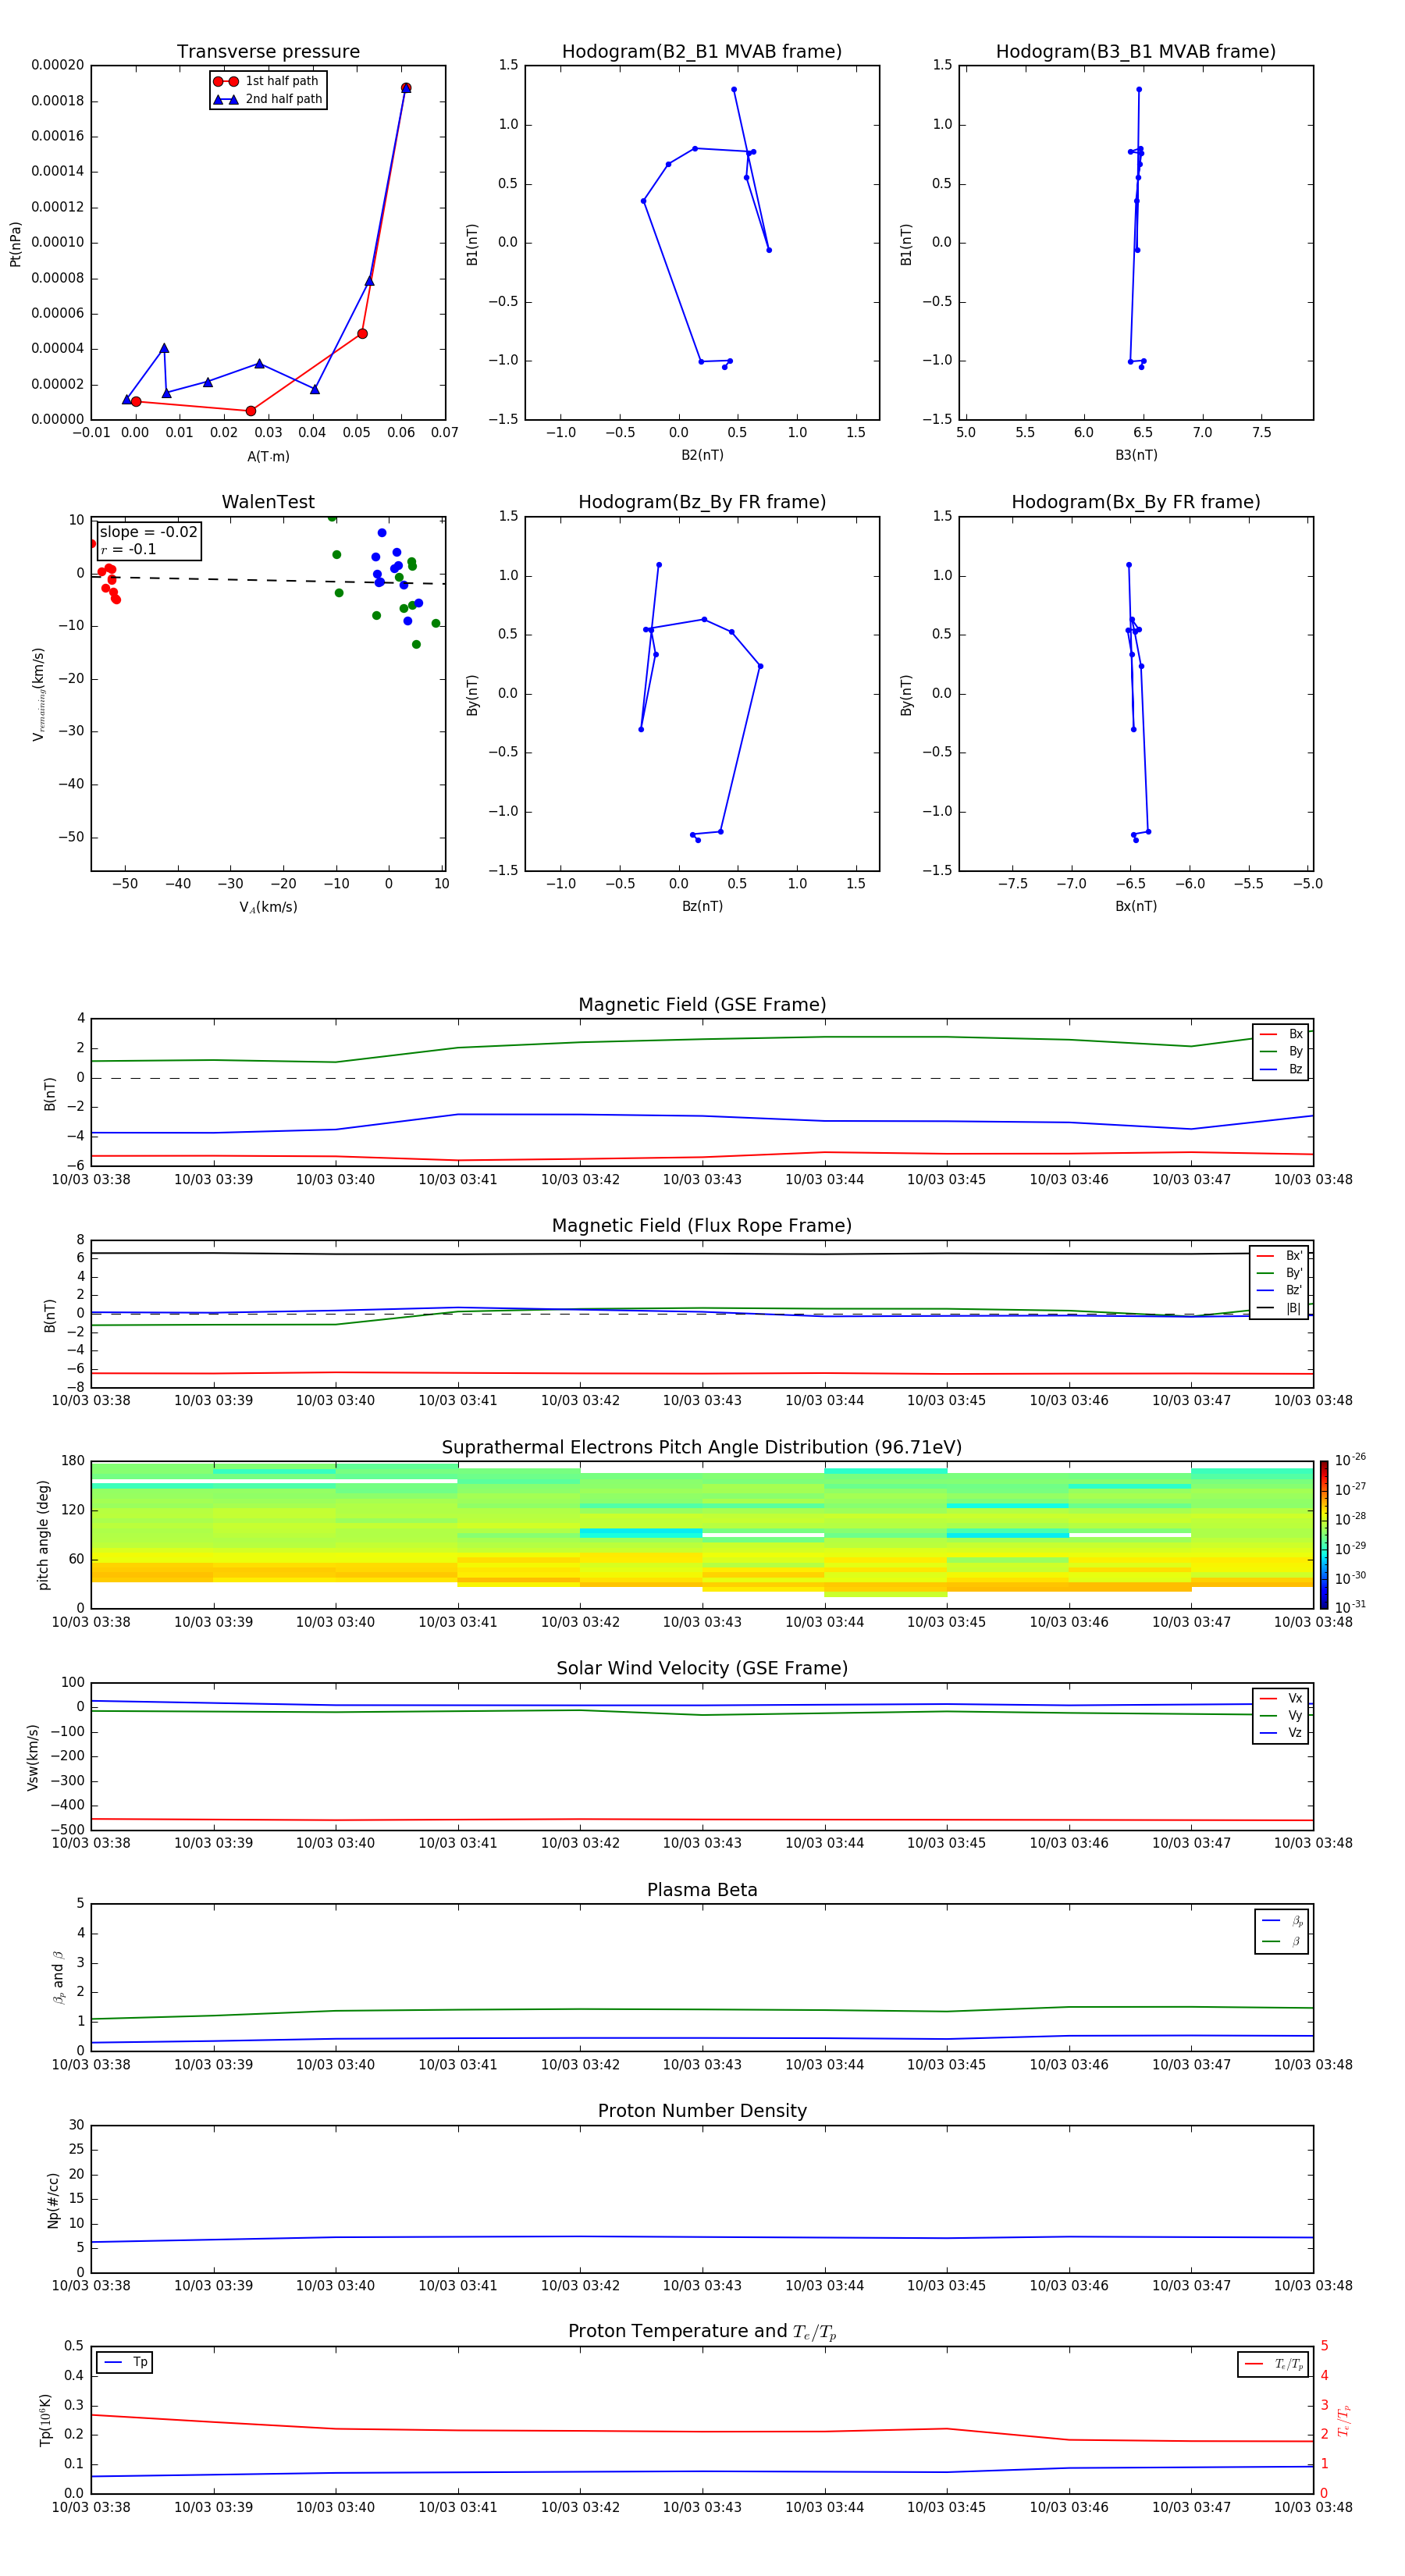Click the 10^-26 colorbar tick label

[x=1350, y=1460]
